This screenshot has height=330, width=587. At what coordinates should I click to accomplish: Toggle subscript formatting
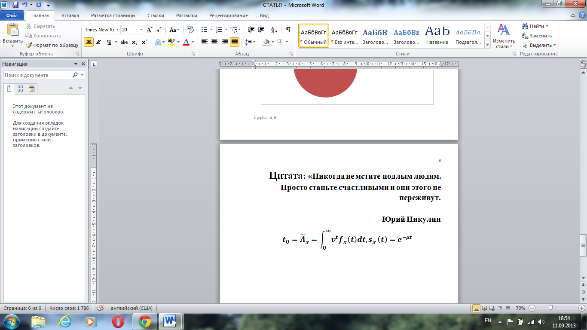click(134, 42)
